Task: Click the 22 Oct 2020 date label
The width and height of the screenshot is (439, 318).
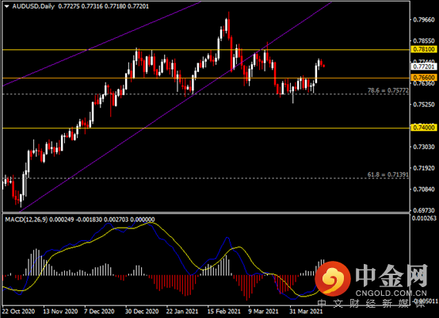Action: [18, 312]
